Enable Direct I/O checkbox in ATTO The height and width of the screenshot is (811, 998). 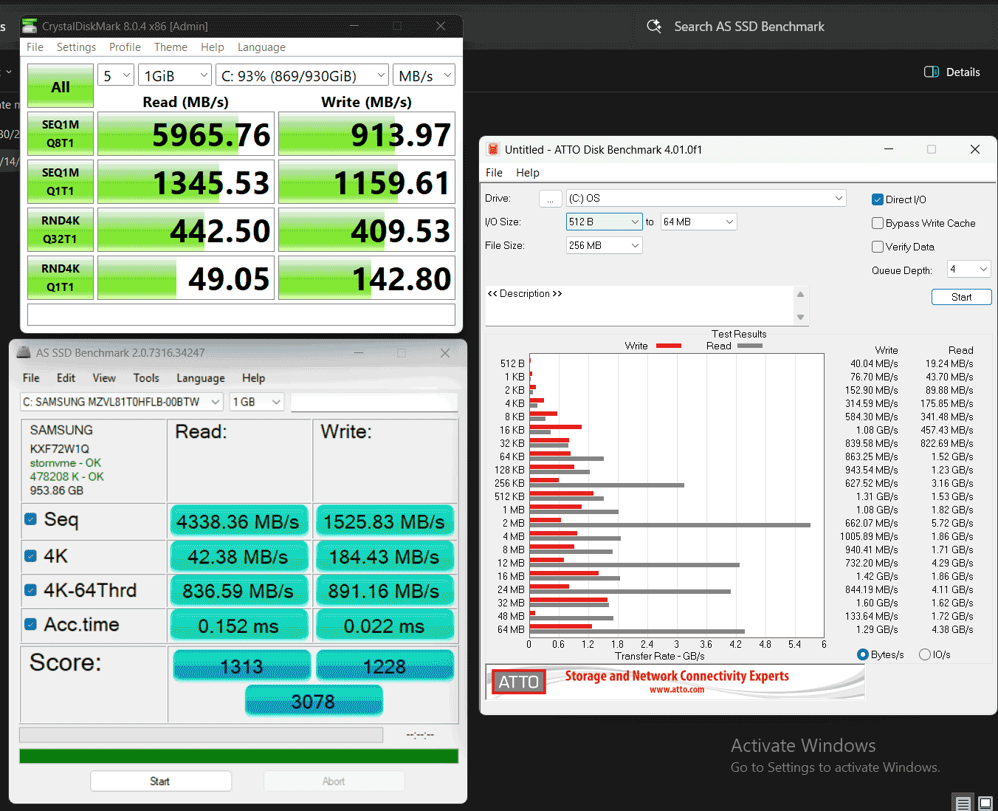(878, 199)
